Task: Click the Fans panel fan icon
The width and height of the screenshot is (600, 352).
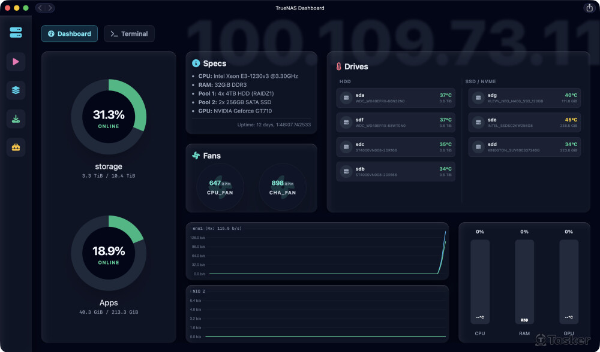Action: 196,156
